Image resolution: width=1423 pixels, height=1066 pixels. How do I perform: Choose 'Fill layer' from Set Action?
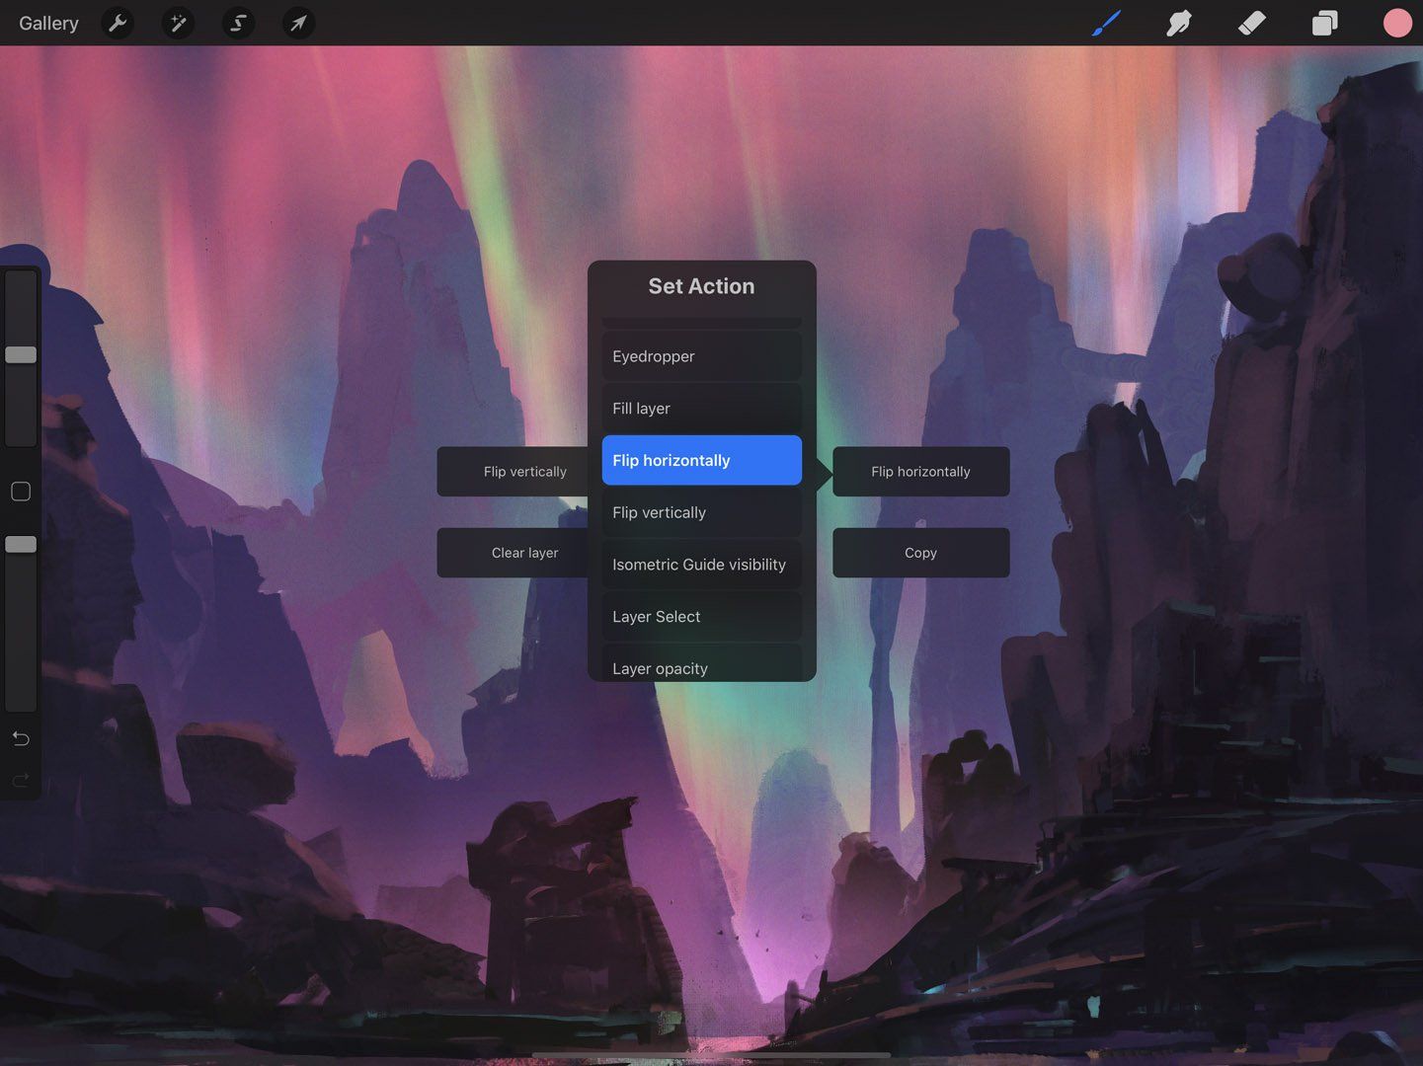700,408
